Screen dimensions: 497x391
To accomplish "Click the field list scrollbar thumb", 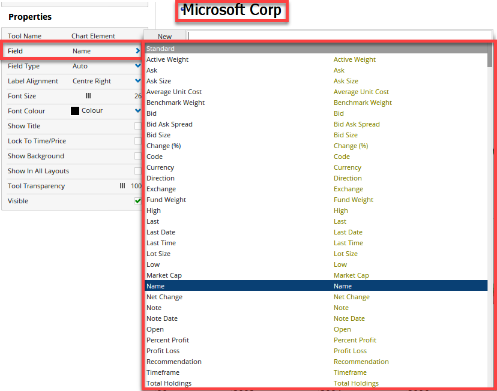I will pos(490,55).
